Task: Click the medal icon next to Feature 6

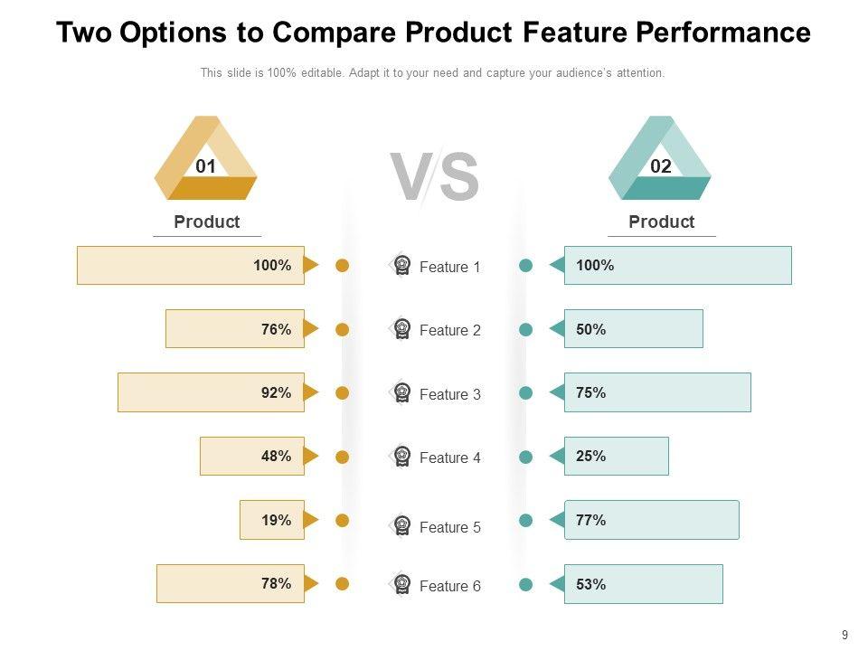Action: 402,585
